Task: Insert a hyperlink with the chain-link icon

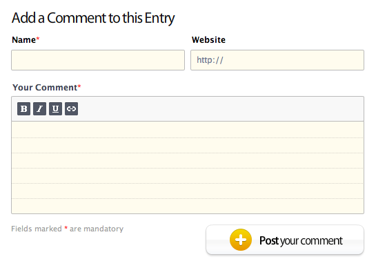Action: 71,108
